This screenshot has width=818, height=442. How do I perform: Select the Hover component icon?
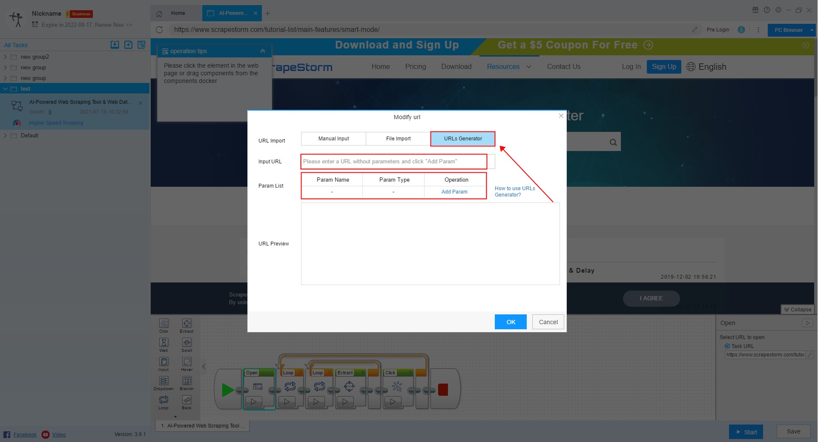tap(187, 362)
